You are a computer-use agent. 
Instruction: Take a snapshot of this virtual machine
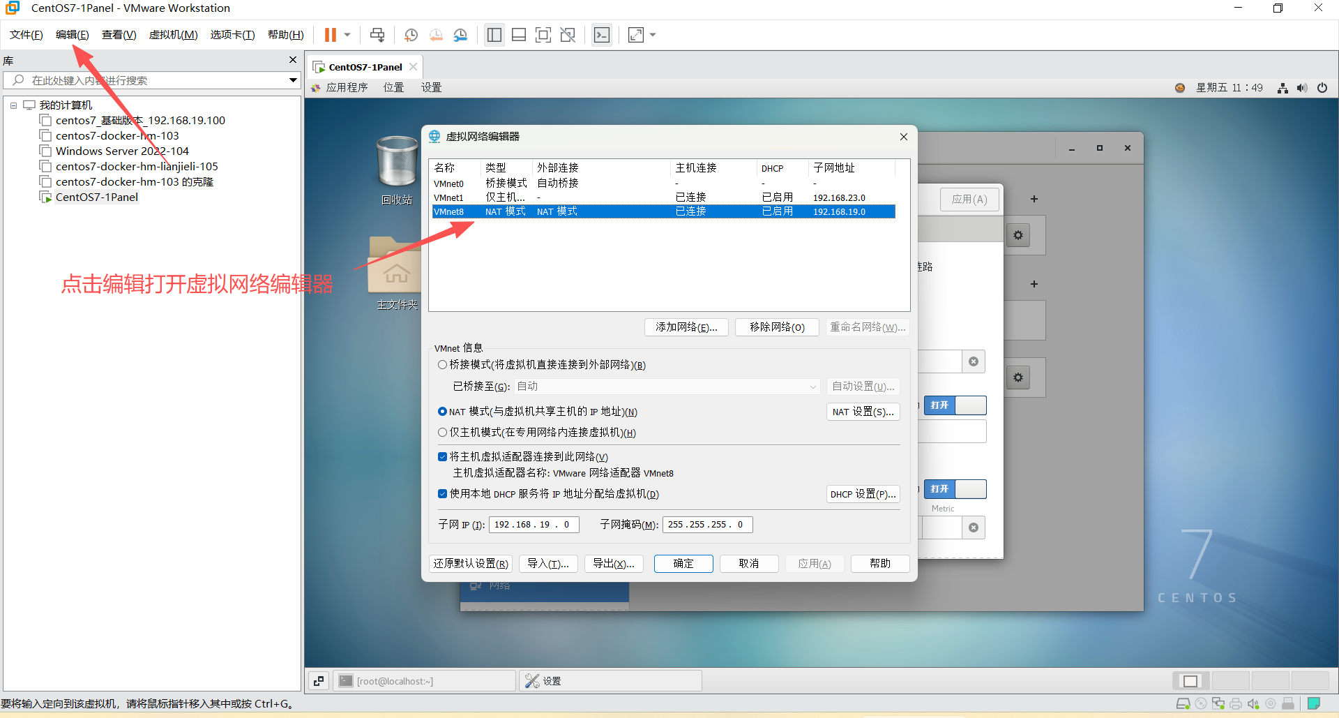point(411,35)
